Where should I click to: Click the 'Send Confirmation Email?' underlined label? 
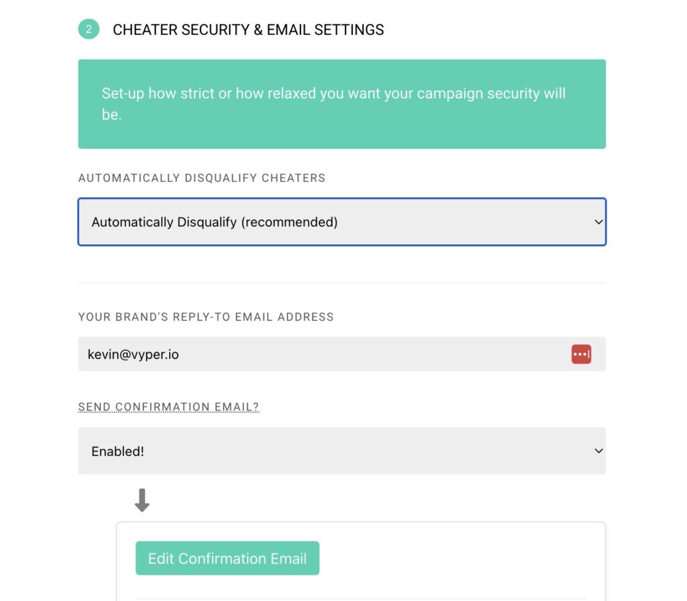click(x=168, y=407)
